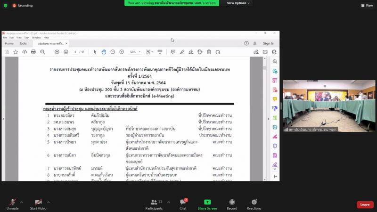Screen dimensions: 377x212
Task: Click the read mode keyboard icon
Action: click(x=160, y=52)
